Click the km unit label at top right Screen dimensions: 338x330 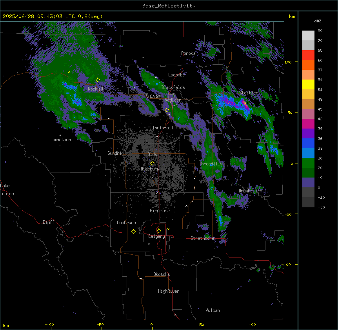tap(292, 16)
